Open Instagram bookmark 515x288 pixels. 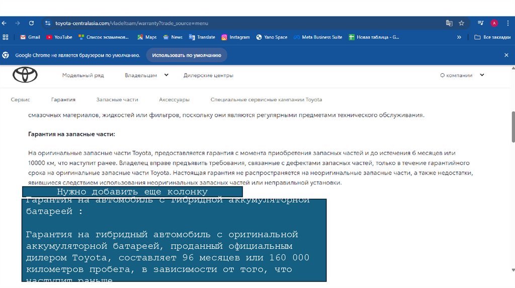(235, 37)
